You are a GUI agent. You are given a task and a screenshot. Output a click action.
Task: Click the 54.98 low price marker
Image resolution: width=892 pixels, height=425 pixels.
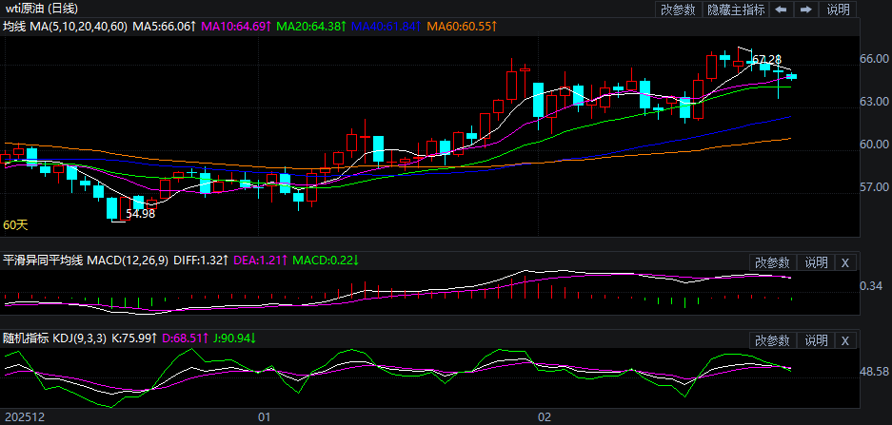(x=140, y=214)
